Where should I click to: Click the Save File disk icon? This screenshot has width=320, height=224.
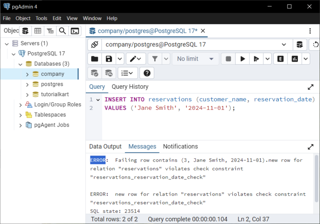coord(109,59)
